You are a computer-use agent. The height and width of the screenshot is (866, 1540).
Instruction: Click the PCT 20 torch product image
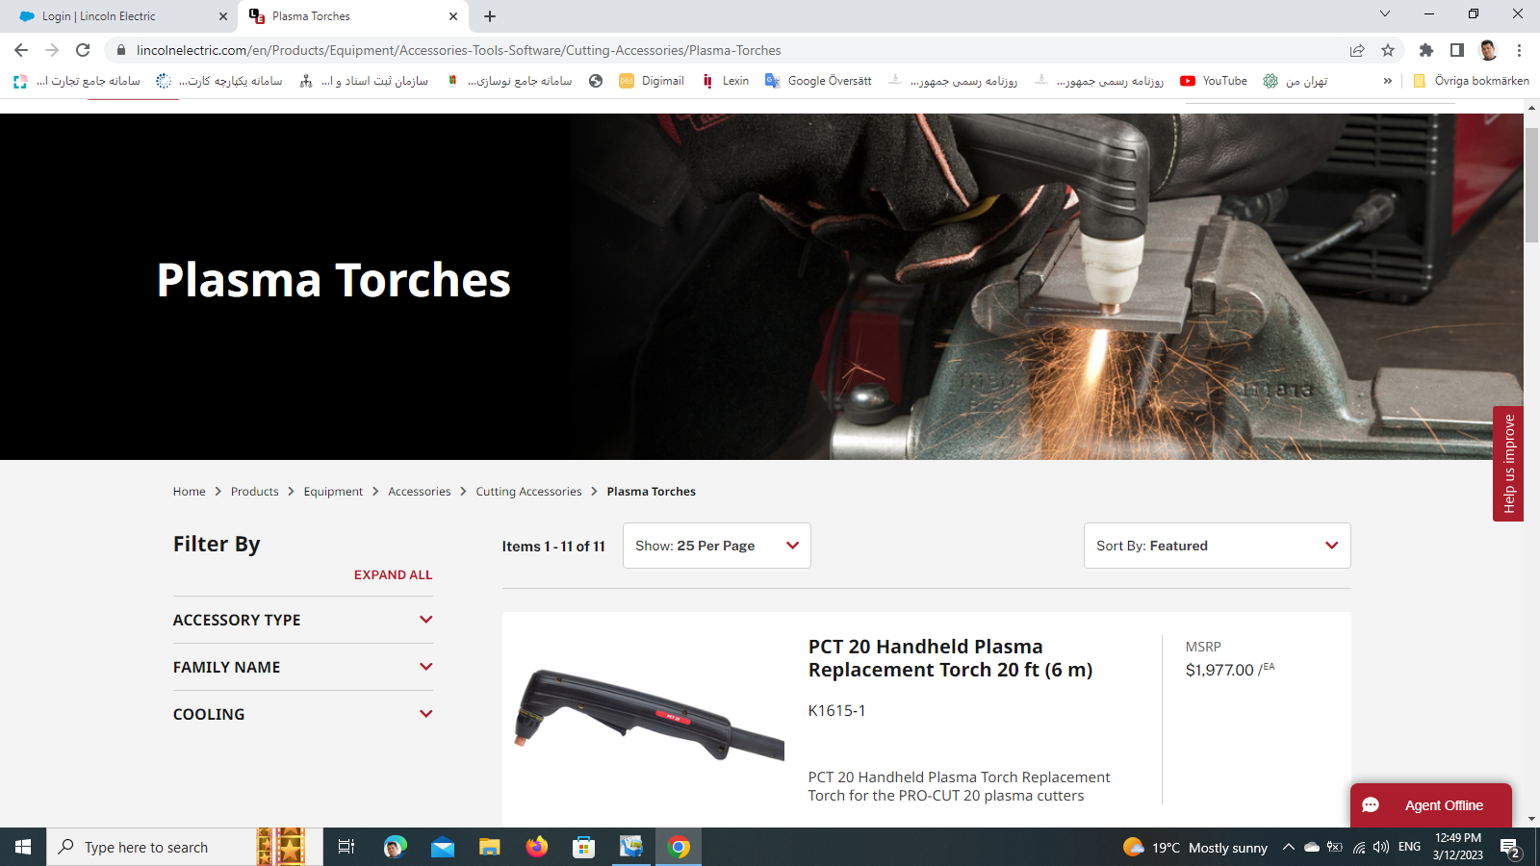(x=648, y=714)
